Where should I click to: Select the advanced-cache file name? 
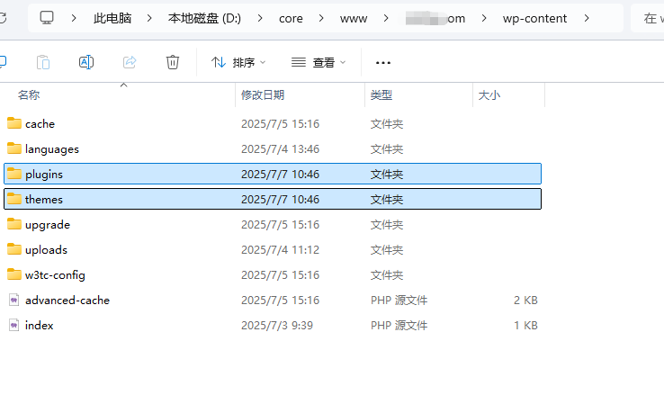coord(67,301)
